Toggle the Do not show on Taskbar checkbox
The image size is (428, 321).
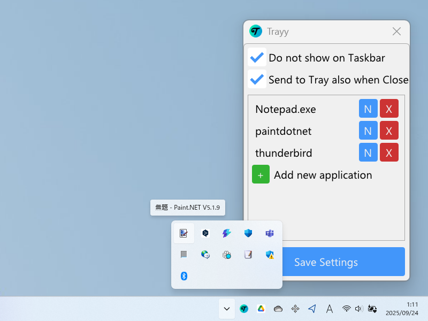257,57
